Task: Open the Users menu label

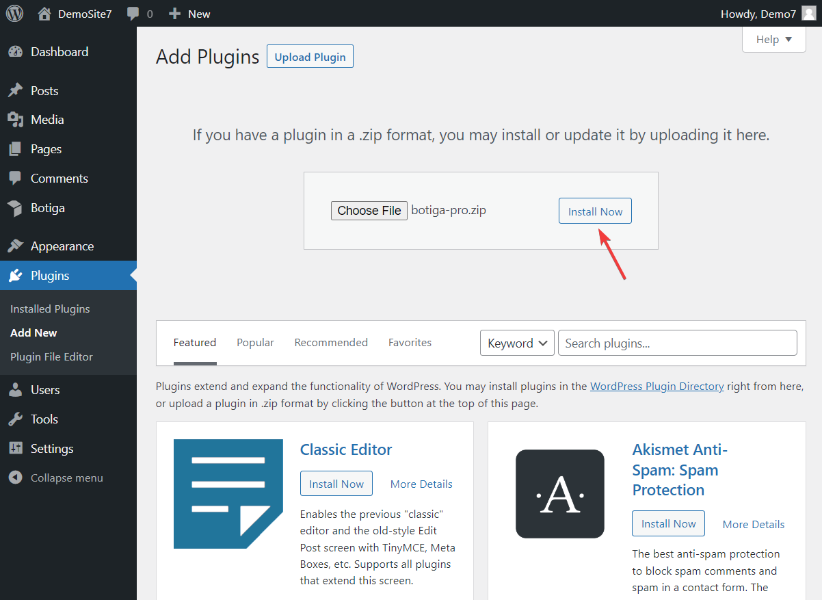Action: [45, 390]
